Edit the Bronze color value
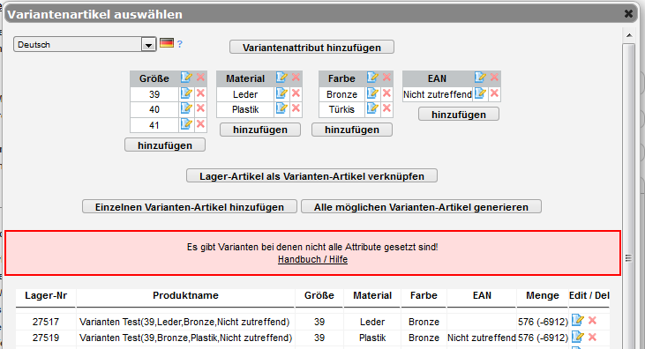The height and width of the screenshot is (349, 645). (372, 93)
